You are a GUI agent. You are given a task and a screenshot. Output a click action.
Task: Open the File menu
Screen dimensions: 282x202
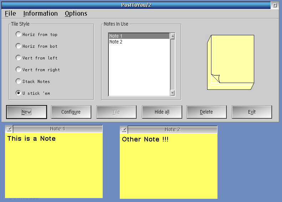tap(10, 14)
